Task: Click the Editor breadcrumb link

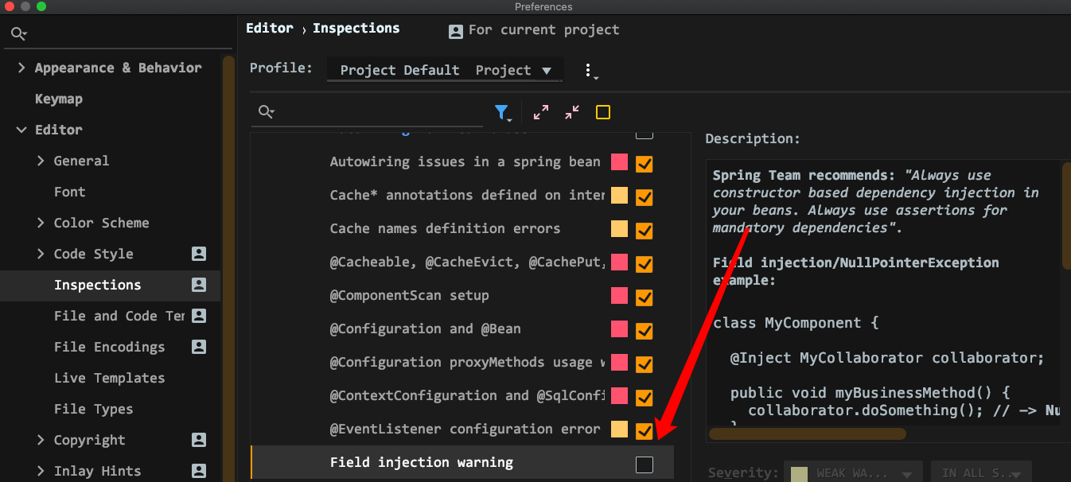Action: pos(270,28)
